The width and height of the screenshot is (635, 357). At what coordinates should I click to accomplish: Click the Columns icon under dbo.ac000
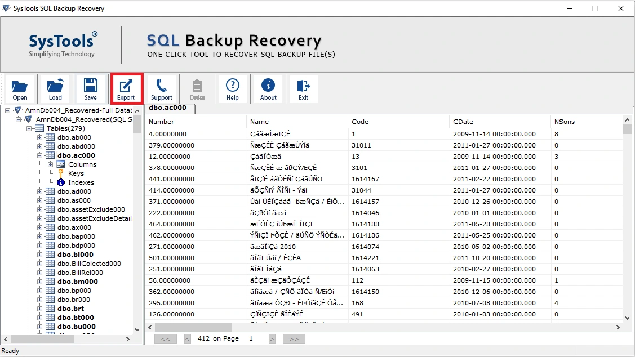[x=61, y=164]
